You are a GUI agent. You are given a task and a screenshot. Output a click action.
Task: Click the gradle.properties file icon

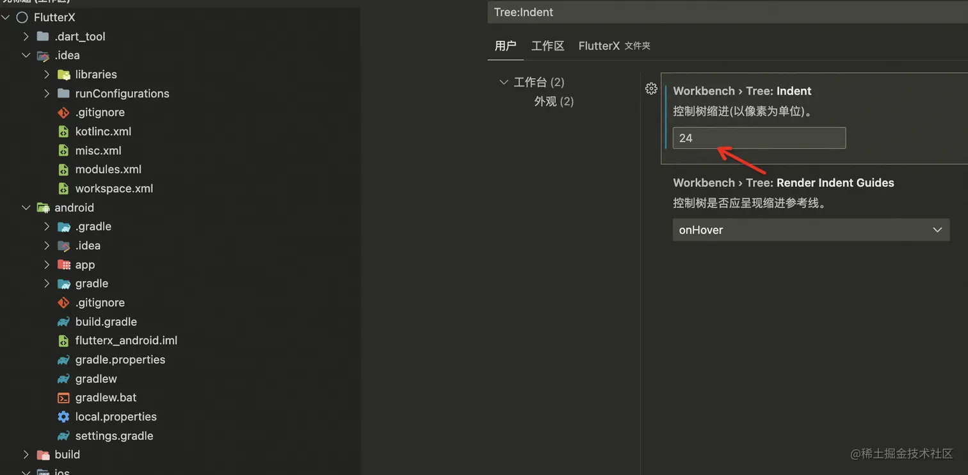point(63,360)
